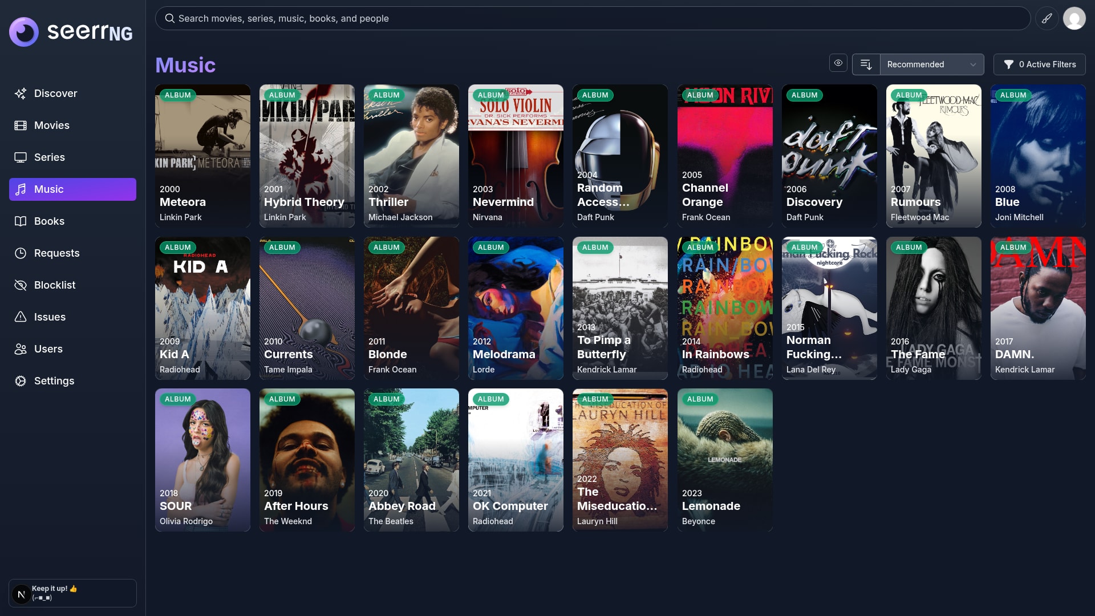Open the Melodrama album card
This screenshot has height=616, width=1095.
pos(516,309)
